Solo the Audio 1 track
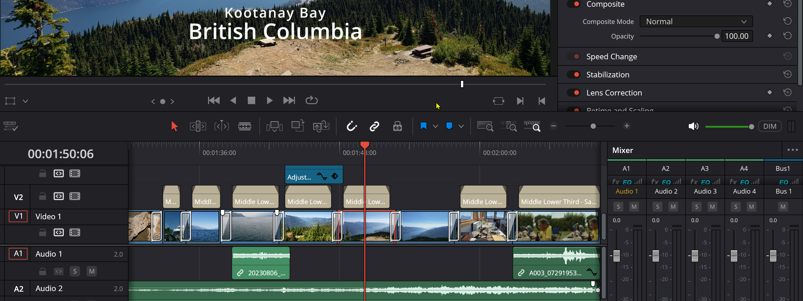Screen dimensions: 803x301 coord(75,271)
